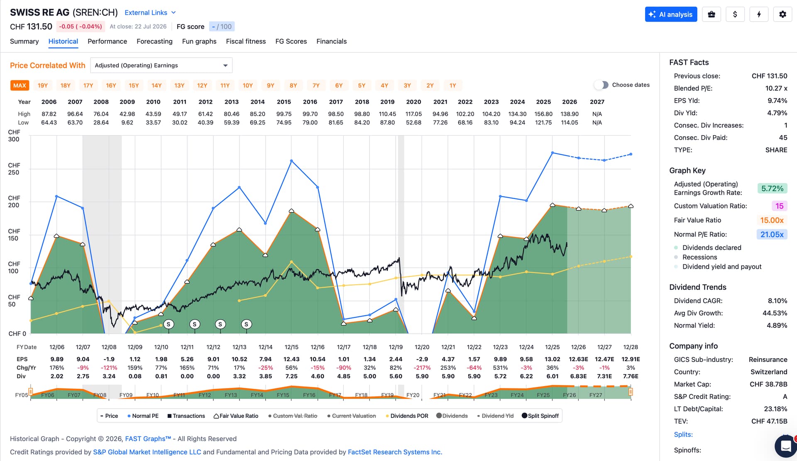797x461 pixels.
Task: Click the left range slider handle
Action: tap(30, 392)
